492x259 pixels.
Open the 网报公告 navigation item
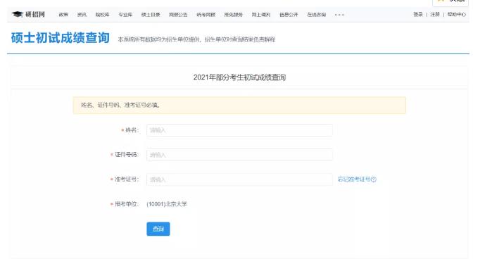pyautogui.click(x=178, y=15)
